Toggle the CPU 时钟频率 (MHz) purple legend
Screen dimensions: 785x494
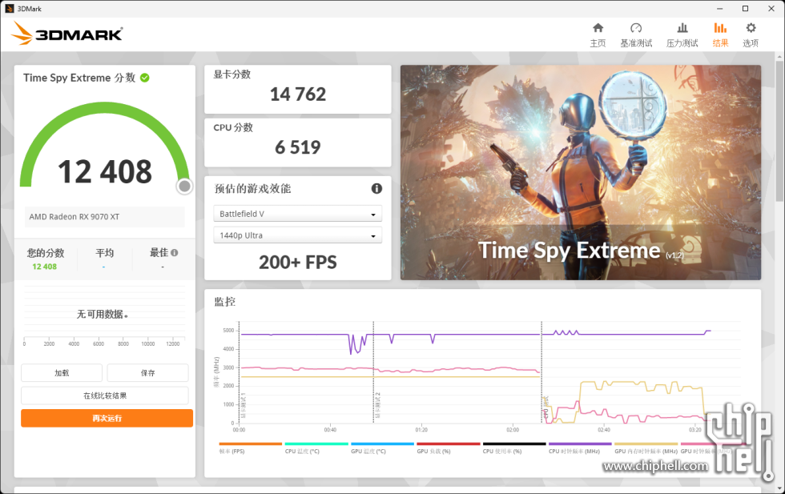point(580,448)
